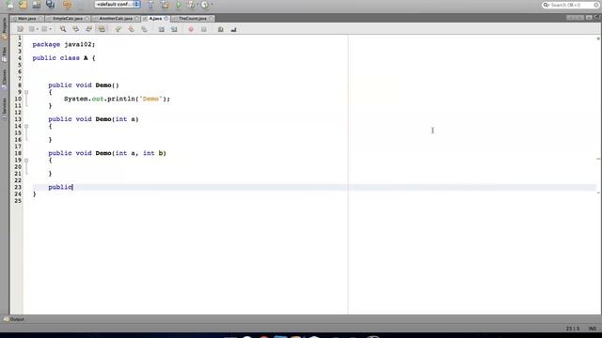This screenshot has width=602, height=338.
Task: Select the A.java tab
Action: click(x=155, y=19)
